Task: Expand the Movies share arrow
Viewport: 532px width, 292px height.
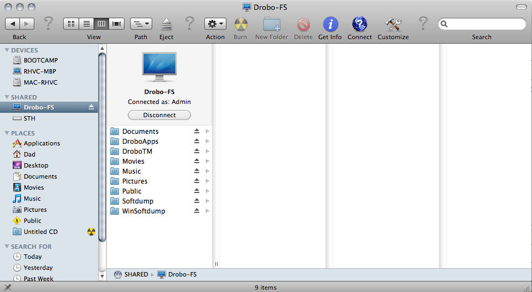Action: (207, 161)
